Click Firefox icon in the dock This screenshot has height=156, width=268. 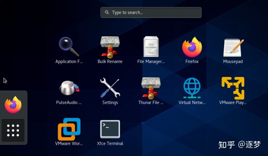pos(13,105)
